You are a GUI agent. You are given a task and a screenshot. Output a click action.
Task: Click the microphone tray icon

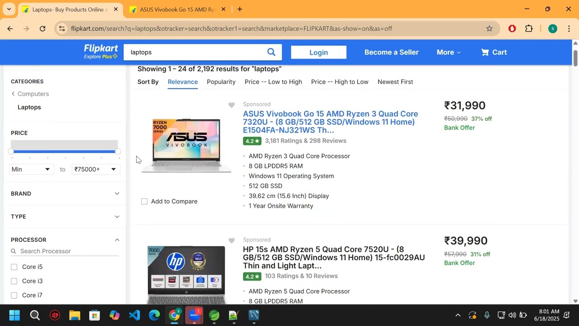click(x=487, y=315)
